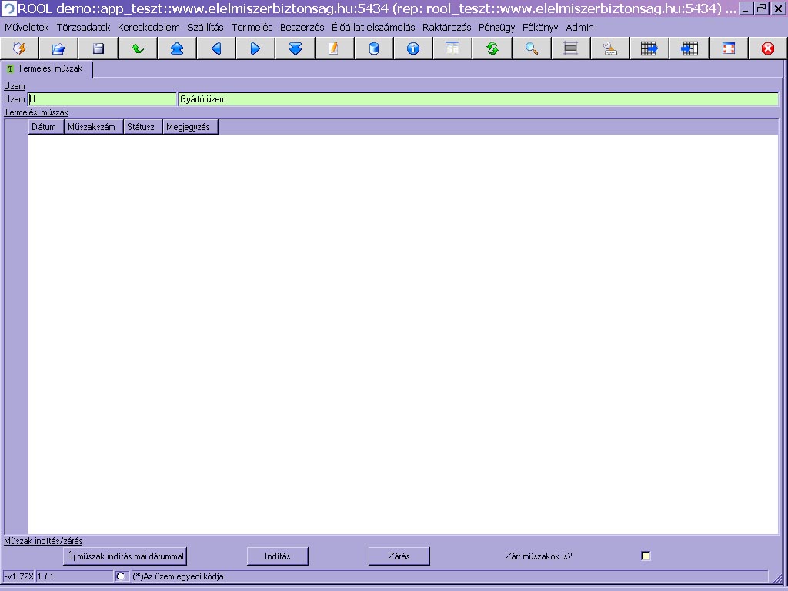The width and height of the screenshot is (788, 591).
Task: Click the database cylinder toolbar icon
Action: pyautogui.click(x=374, y=48)
